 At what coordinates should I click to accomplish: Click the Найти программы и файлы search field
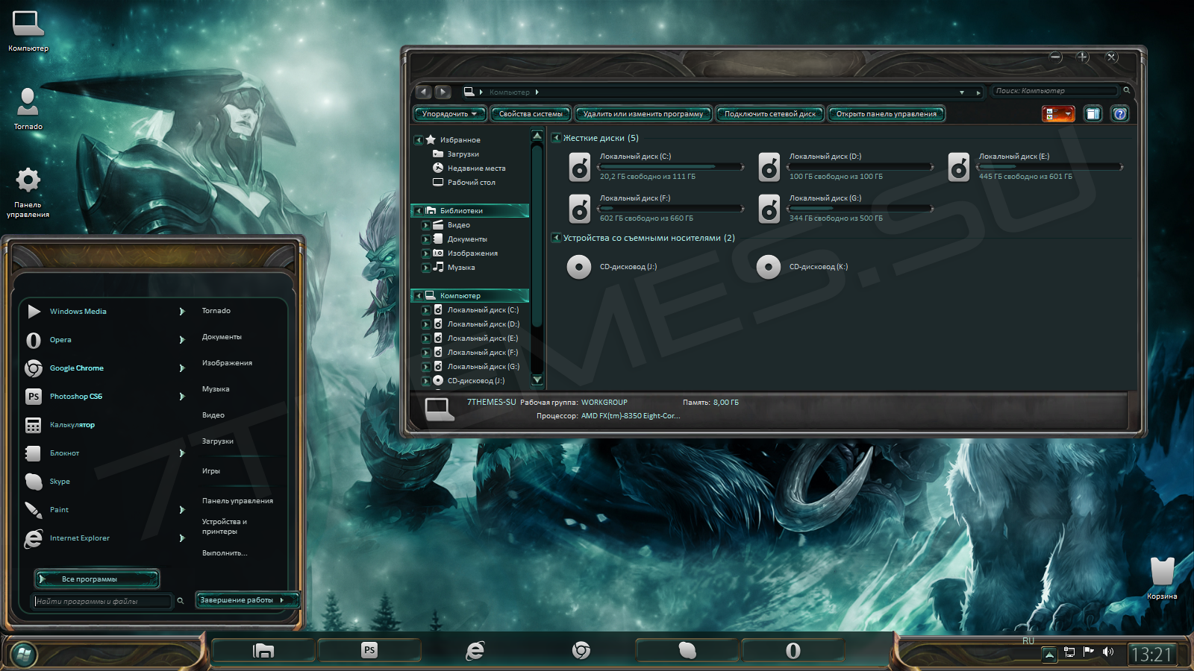tap(103, 601)
